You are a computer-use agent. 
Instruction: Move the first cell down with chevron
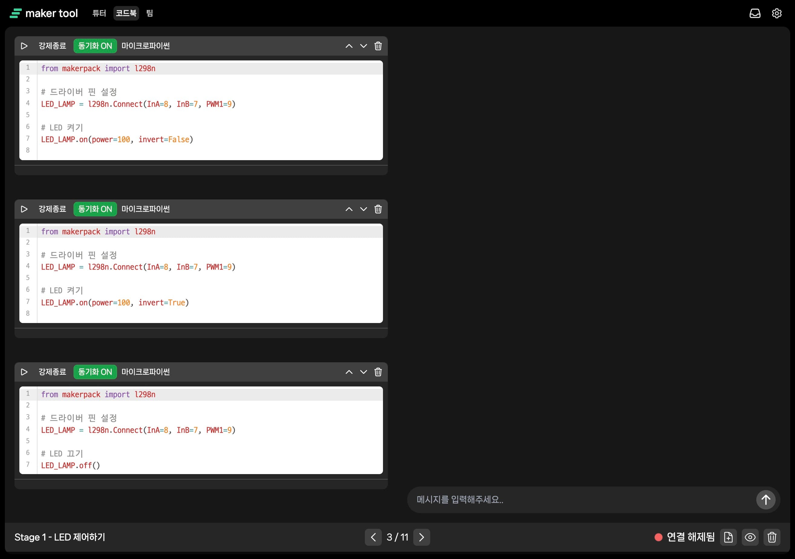tap(363, 46)
